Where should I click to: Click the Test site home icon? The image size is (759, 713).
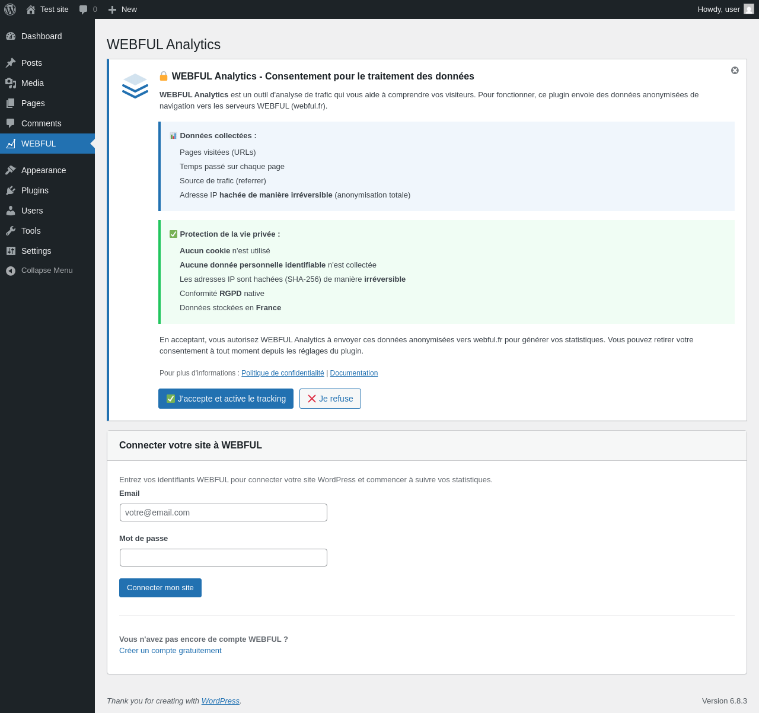click(31, 9)
